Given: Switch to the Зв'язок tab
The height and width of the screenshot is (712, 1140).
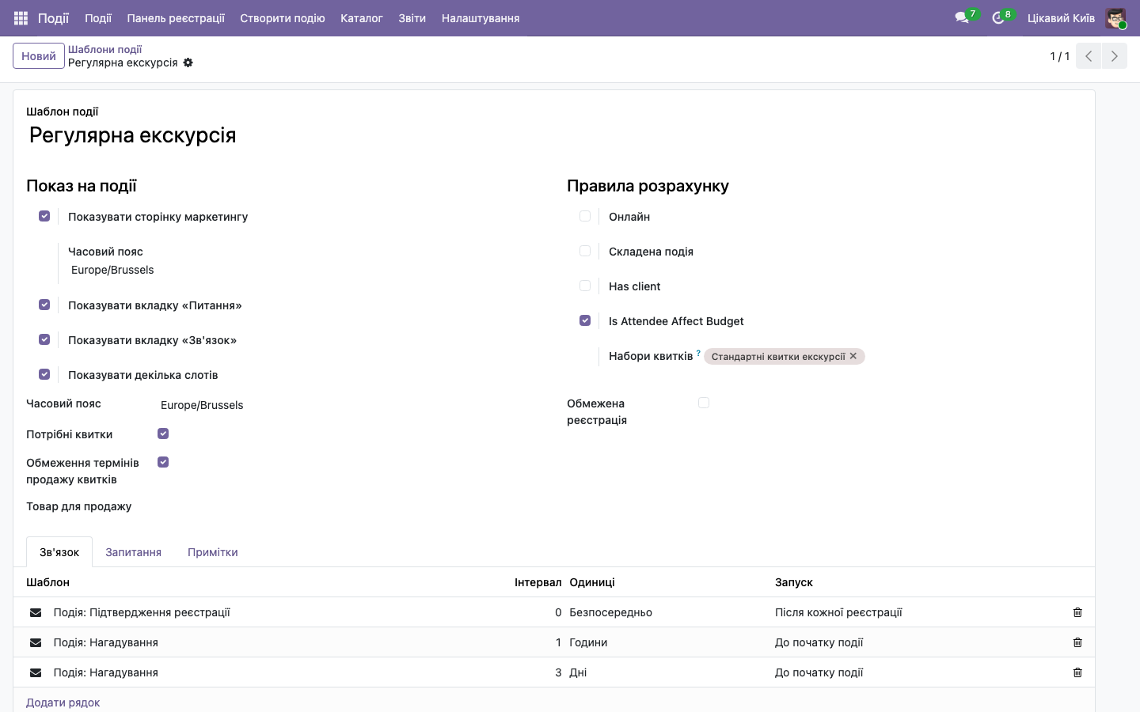Looking at the screenshot, I should coord(59,552).
